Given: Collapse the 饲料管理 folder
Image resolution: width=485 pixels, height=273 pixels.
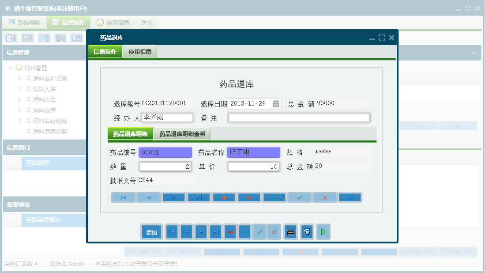Looking at the screenshot, I should coord(11,68).
